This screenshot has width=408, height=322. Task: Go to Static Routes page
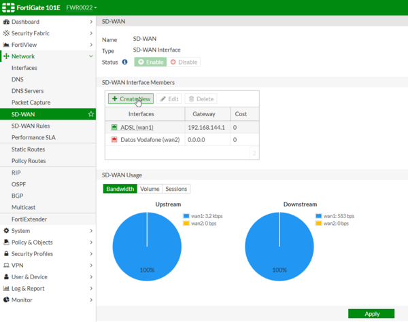tap(28, 149)
